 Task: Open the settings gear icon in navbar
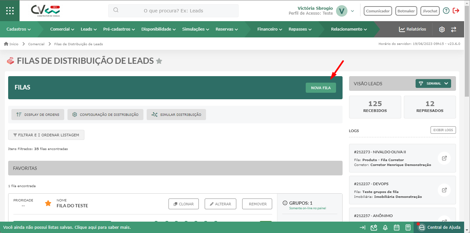pos(442,29)
